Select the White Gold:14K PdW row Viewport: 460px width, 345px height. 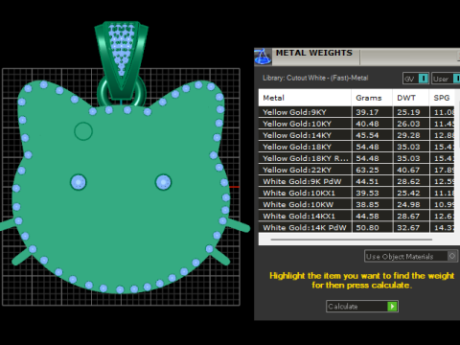coord(356,227)
